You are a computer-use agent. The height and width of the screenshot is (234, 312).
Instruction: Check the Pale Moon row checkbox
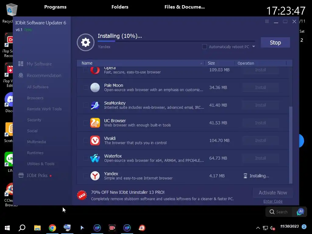[x=86, y=87]
